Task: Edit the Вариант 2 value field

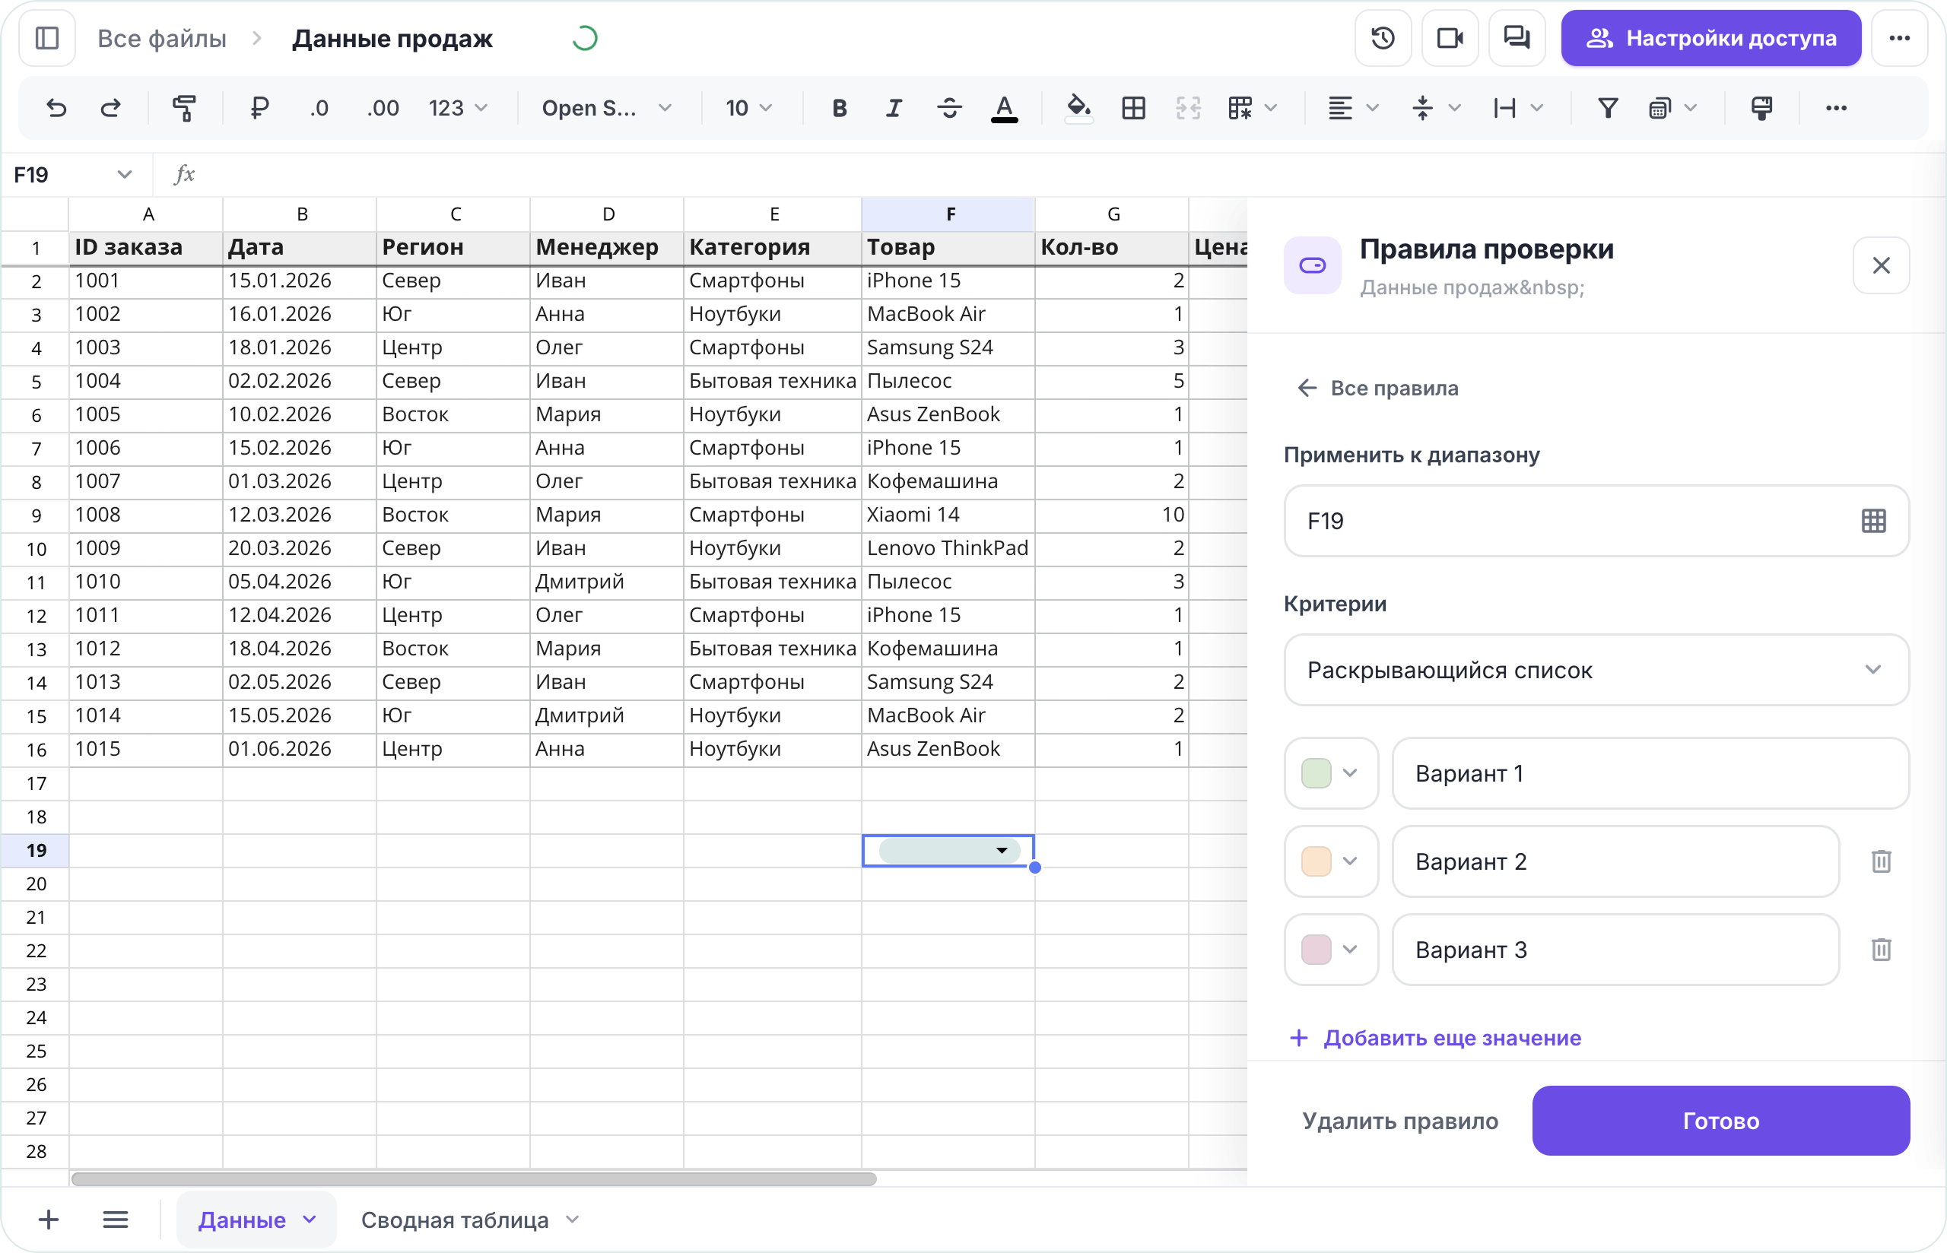Action: coord(1616,861)
